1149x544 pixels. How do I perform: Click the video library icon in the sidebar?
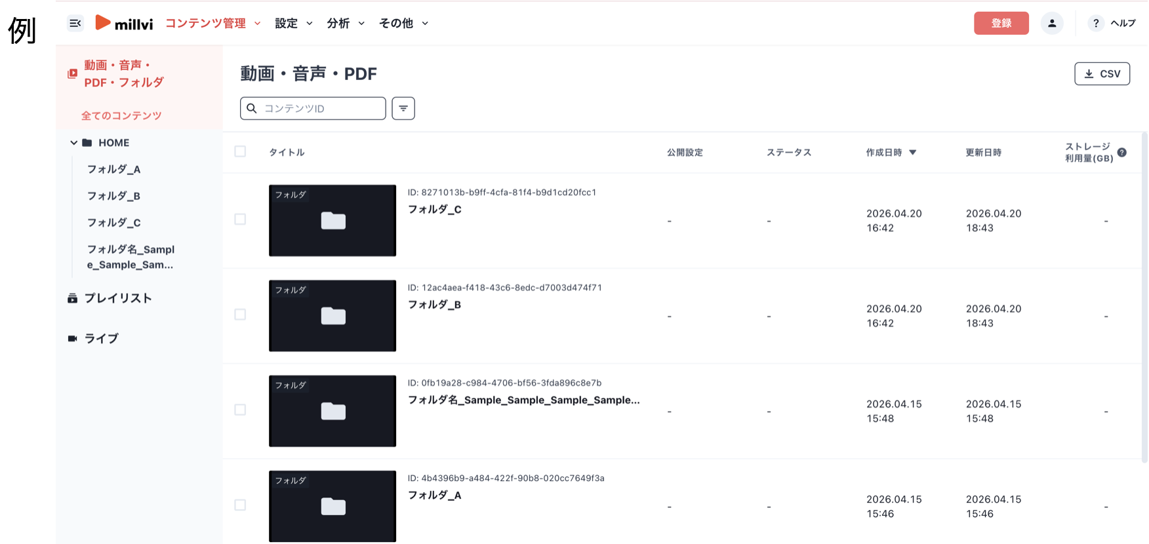point(72,73)
